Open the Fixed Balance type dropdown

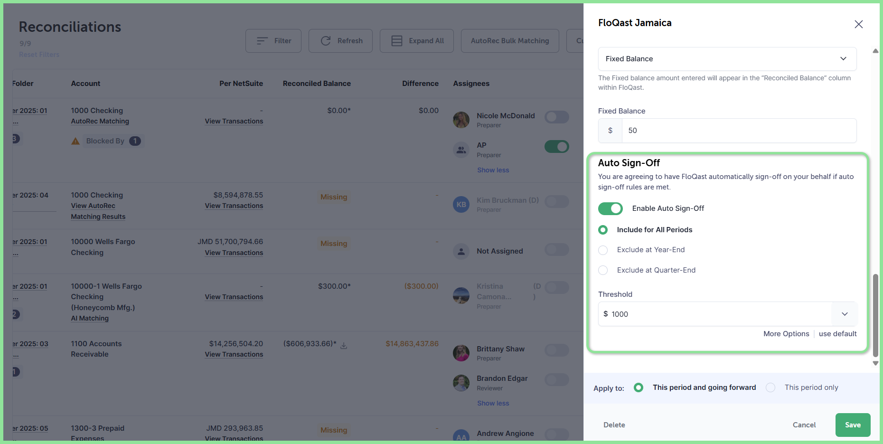click(727, 59)
